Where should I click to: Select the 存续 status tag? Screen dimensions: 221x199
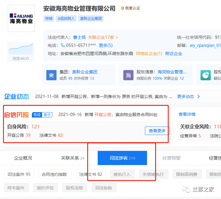point(49,18)
